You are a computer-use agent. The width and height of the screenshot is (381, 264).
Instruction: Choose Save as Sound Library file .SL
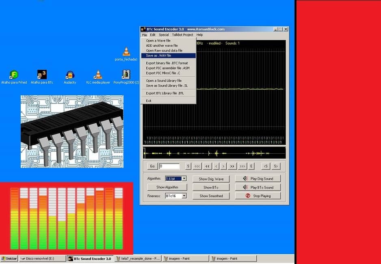point(169,86)
